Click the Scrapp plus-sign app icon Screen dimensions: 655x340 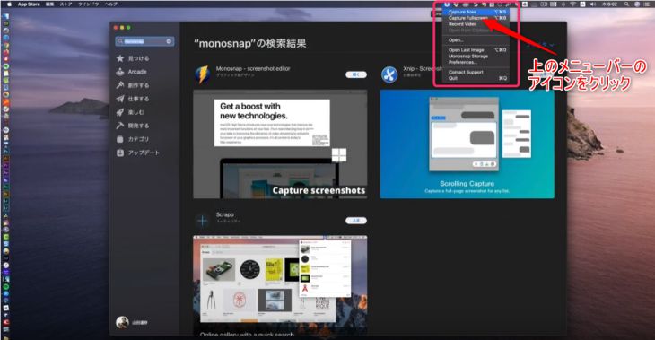click(202, 221)
